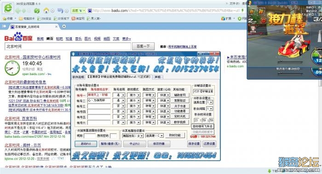This screenshot has width=322, height=174.
Task: Open the 北京时间_百度百科 link
Action: pos(21,119)
